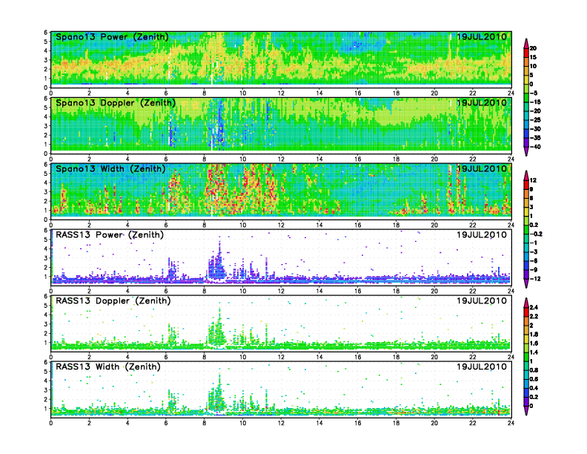Click the 19JUL2010 date in RASS13 Width panel
The height and width of the screenshot is (454, 587).
pos(482,366)
